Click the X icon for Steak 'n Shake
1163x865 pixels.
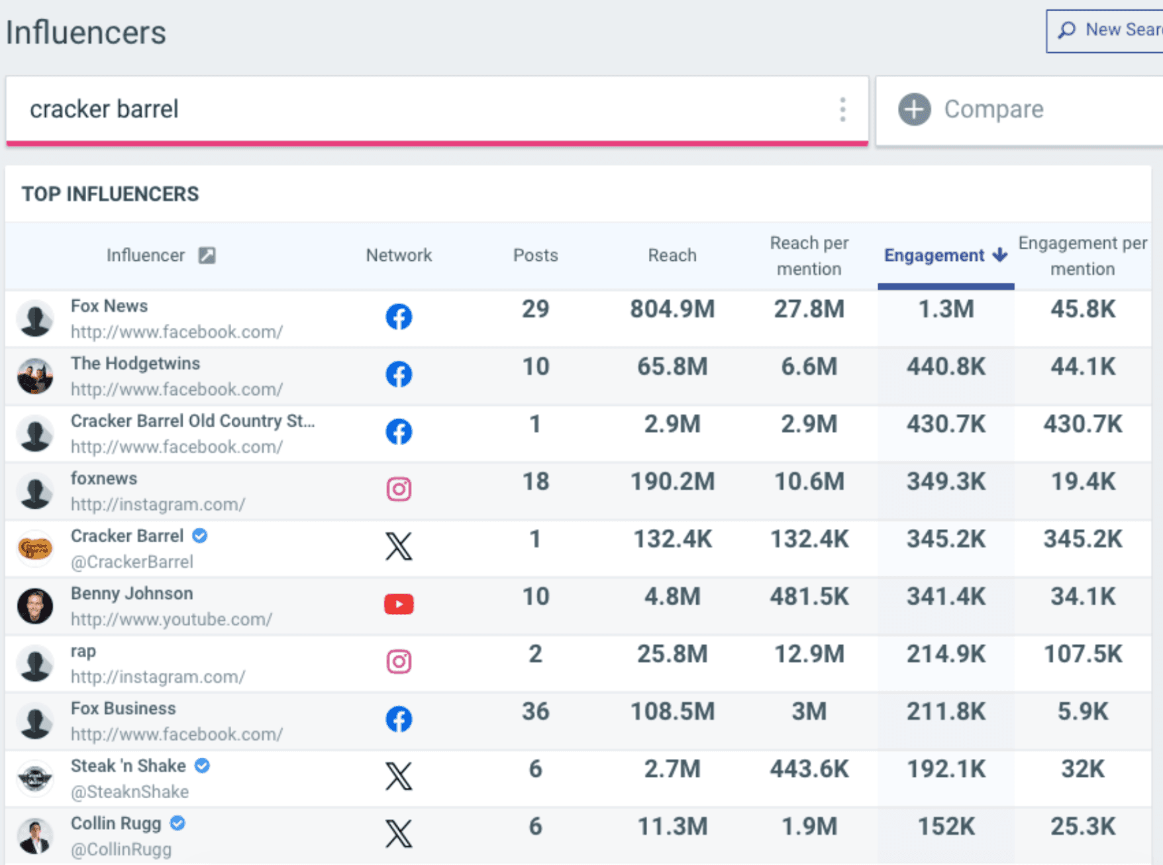tap(399, 777)
